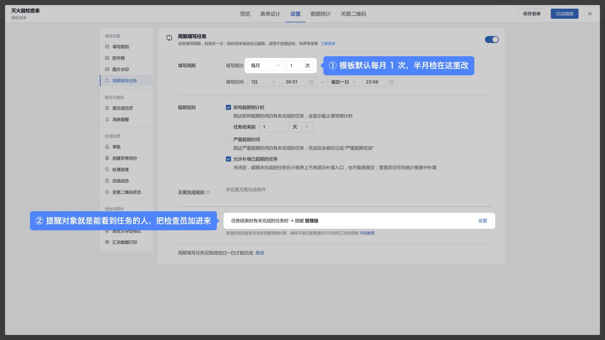Uncheck 即将超期倒计时 checkbox
The height and width of the screenshot is (340, 605).
pyautogui.click(x=228, y=108)
